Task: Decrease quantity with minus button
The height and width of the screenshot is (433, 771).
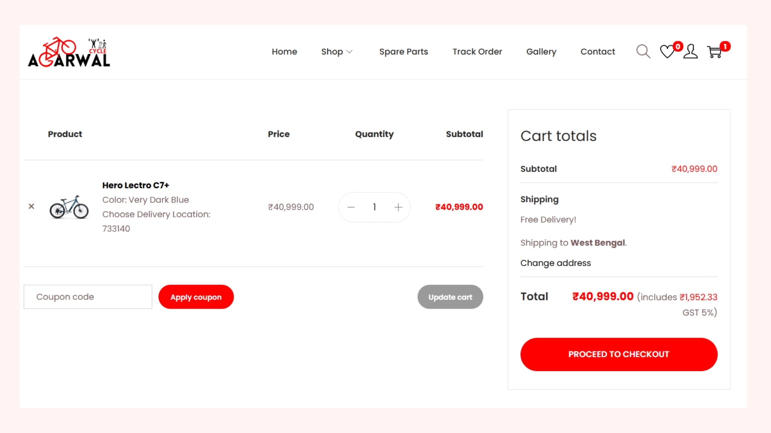Action: point(351,207)
